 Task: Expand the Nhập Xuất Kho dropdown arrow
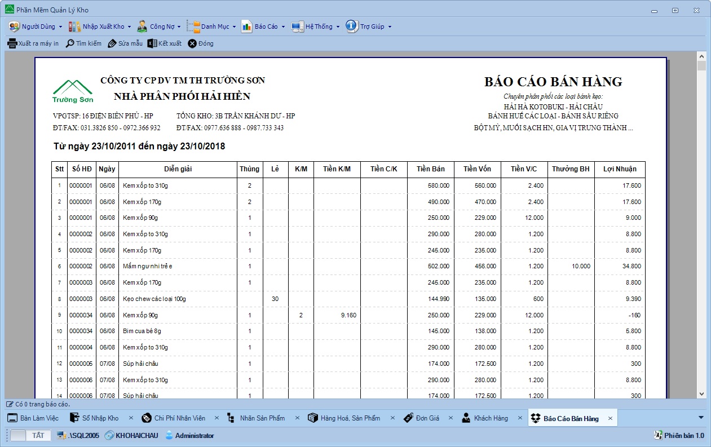click(129, 26)
